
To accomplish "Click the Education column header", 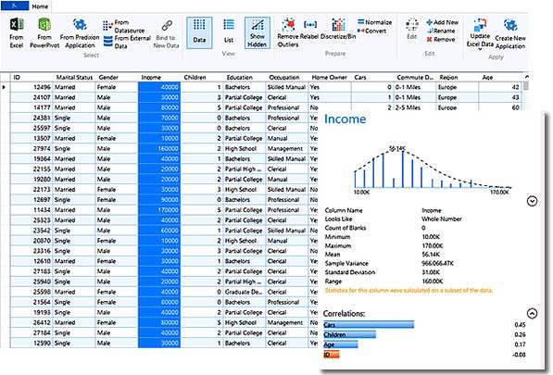I will coord(245,77).
